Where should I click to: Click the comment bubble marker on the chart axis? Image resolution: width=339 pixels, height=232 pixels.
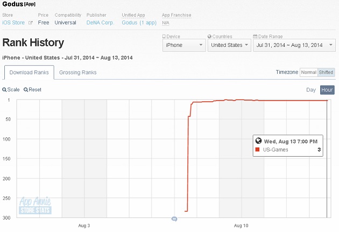[x=174, y=219]
